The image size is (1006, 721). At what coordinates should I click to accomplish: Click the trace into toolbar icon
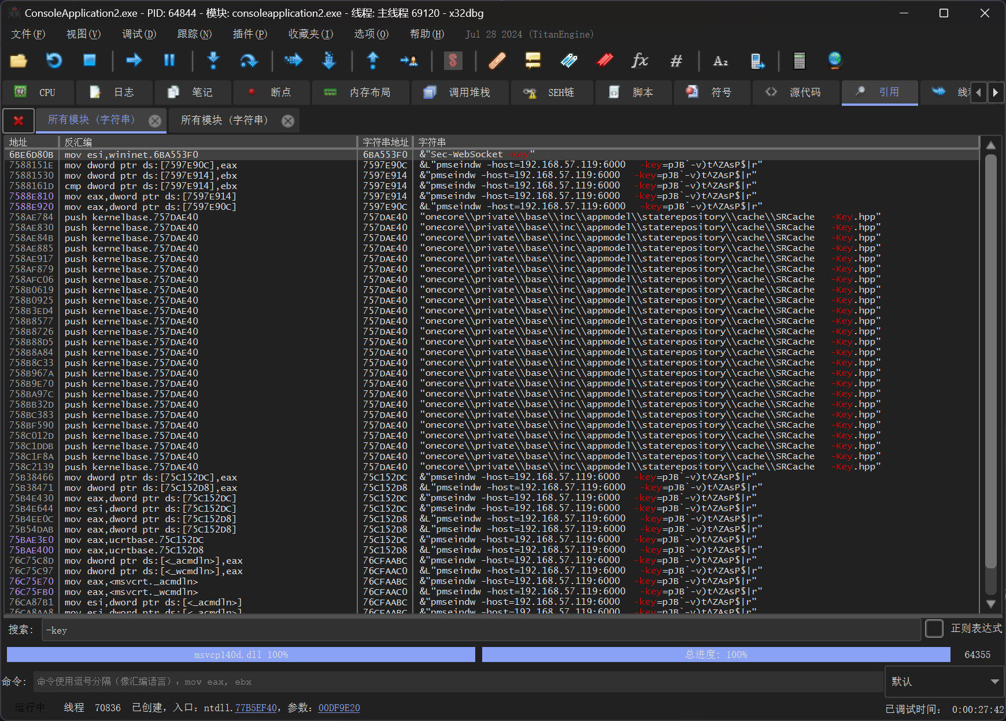coord(293,60)
